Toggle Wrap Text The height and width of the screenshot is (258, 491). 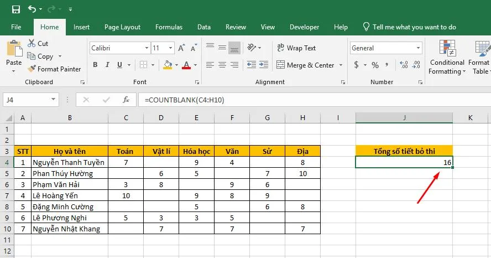click(296, 48)
